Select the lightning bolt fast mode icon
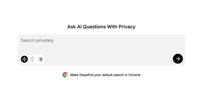The width and height of the screenshot is (203, 107). pos(24,59)
